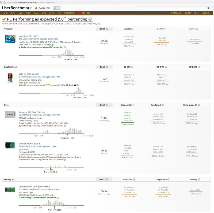
Task: Click help icon after CPU 81st percentile
Action: [x=65, y=47]
